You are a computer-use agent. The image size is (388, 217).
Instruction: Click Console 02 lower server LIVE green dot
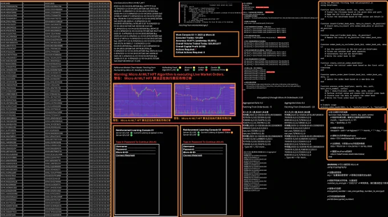coord(199,135)
